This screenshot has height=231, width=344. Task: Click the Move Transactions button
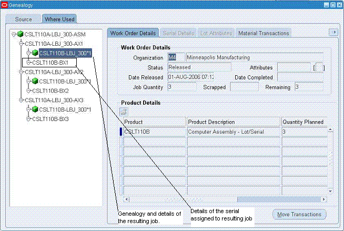(x=299, y=214)
